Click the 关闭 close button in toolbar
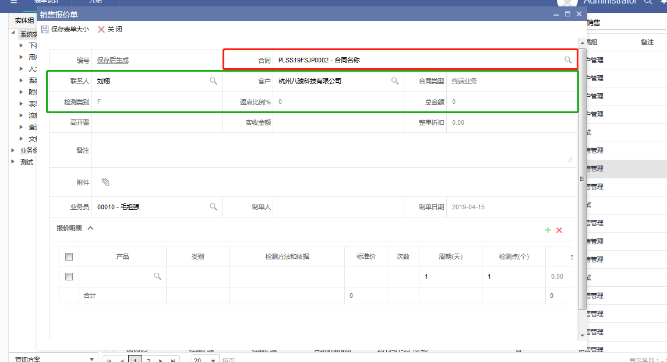Image resolution: width=667 pixels, height=362 pixels. (x=110, y=29)
